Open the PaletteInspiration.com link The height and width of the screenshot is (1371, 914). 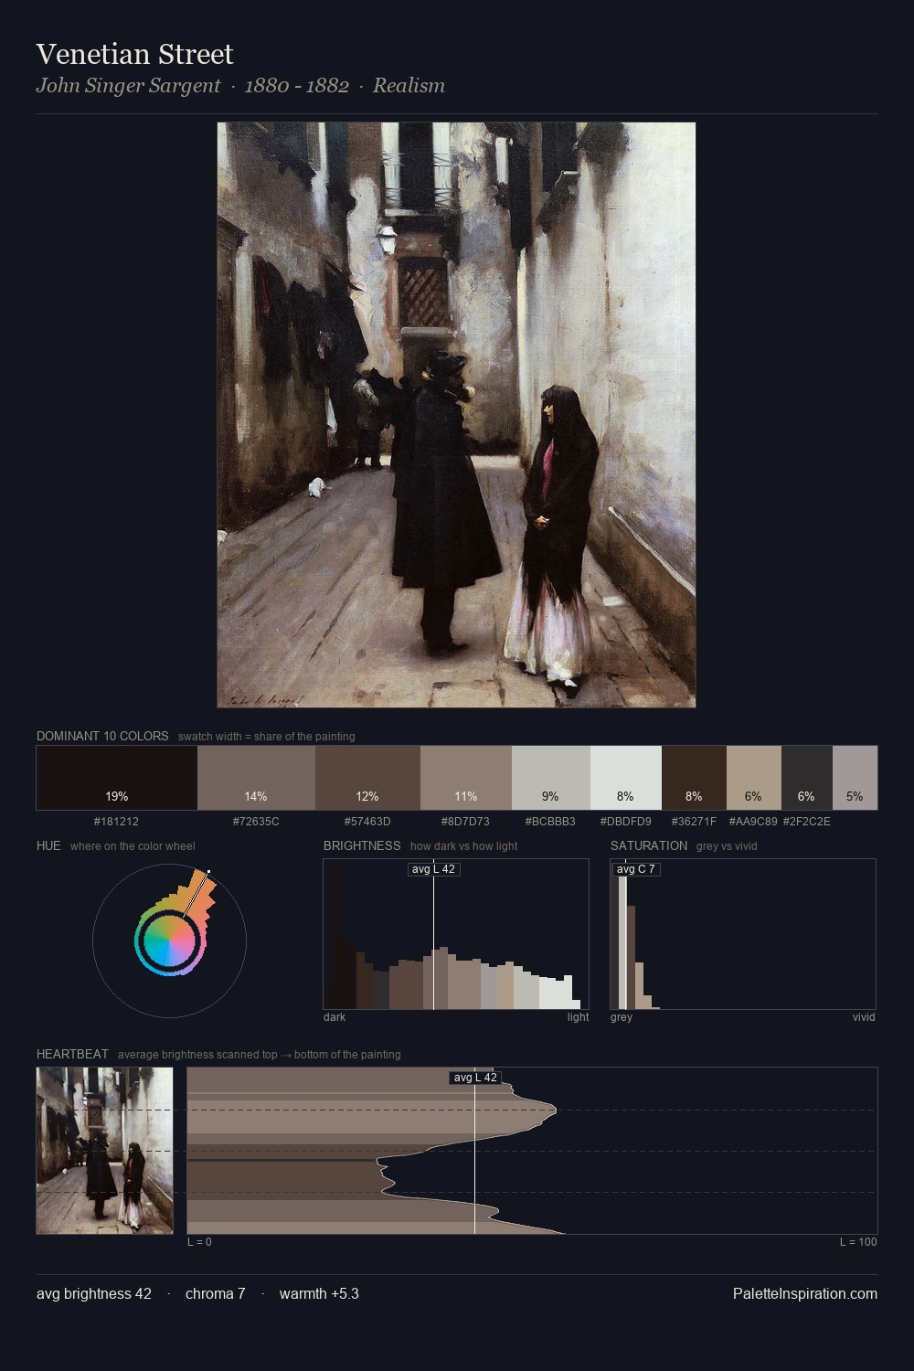click(805, 1294)
